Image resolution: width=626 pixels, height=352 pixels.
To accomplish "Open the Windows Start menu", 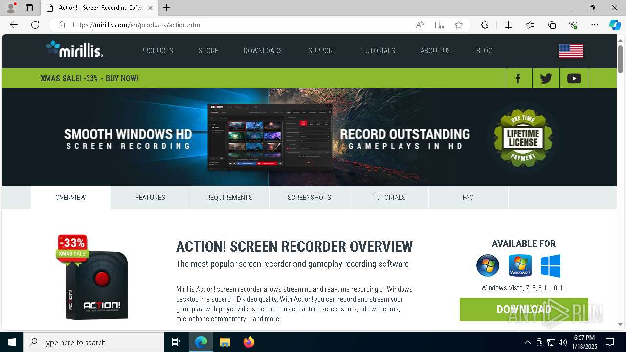I will [x=12, y=342].
